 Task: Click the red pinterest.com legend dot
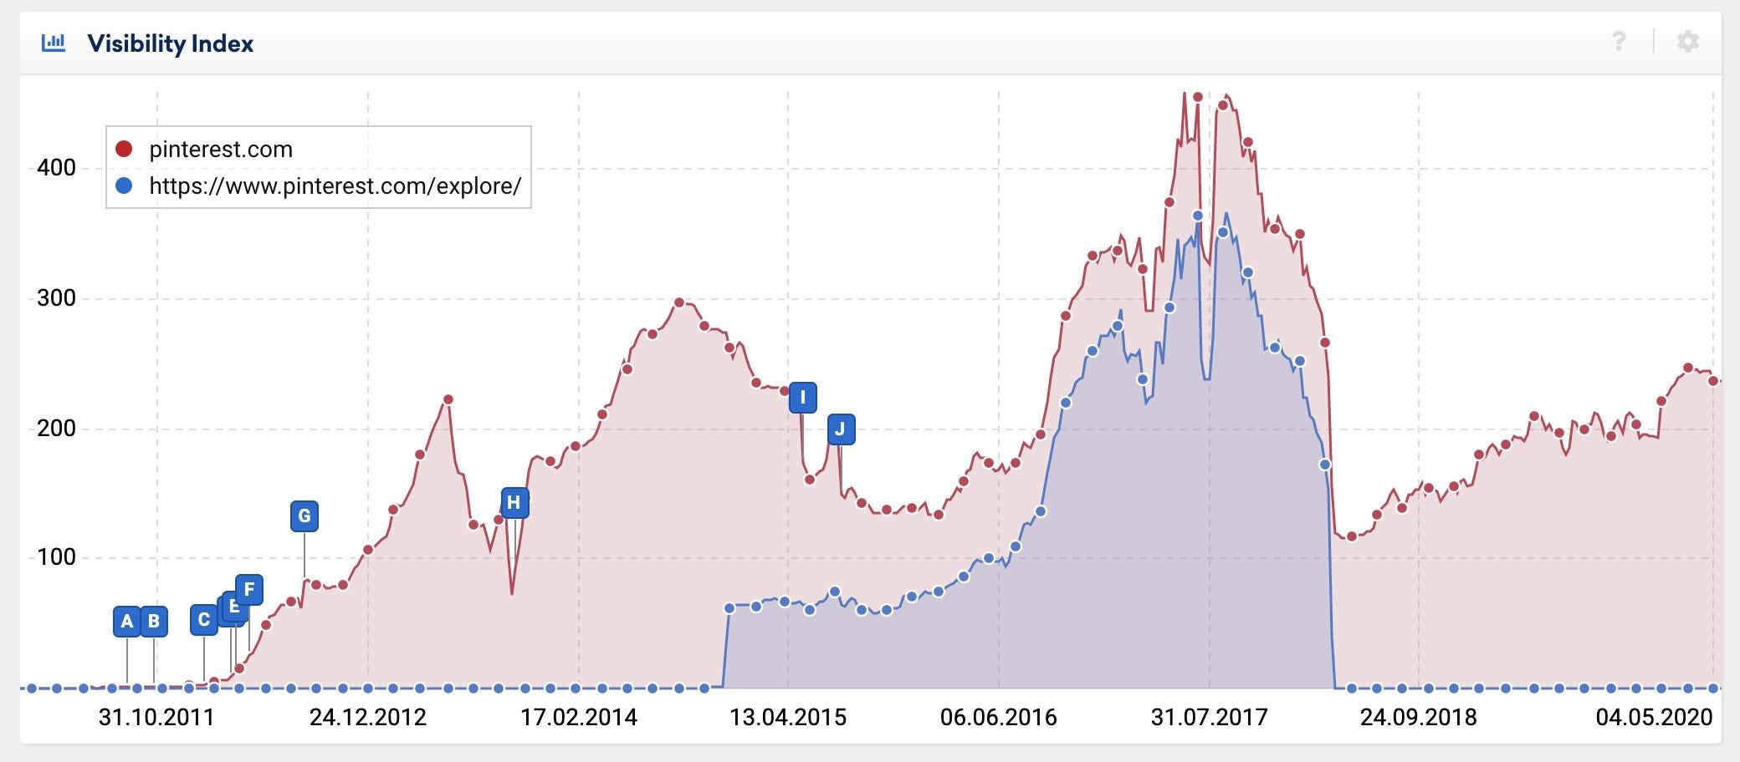(124, 150)
